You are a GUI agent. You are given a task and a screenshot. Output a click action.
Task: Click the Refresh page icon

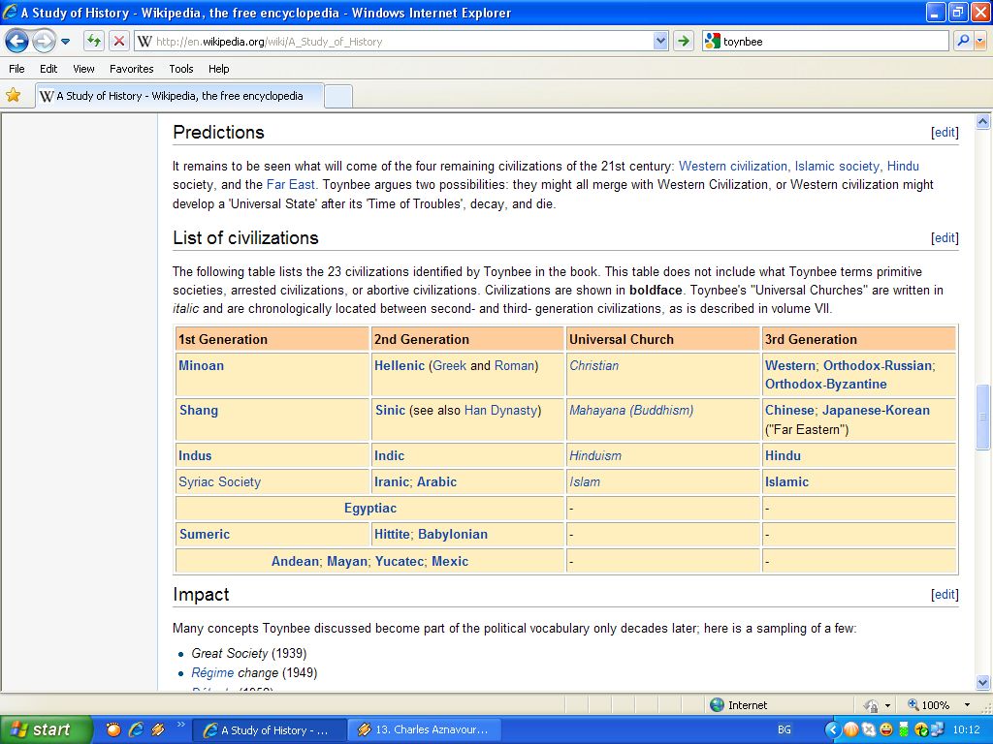tap(93, 41)
